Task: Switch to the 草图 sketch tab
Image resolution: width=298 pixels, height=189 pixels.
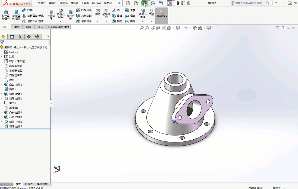Action: pos(17,27)
